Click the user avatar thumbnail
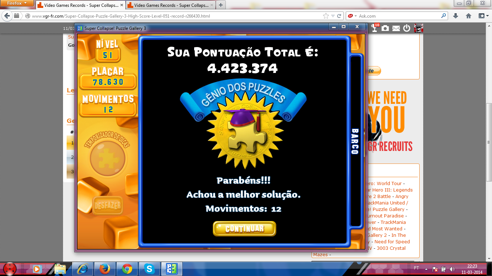This screenshot has height=276, width=492. (x=419, y=28)
